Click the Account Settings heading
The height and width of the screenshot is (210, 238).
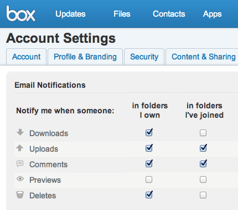point(61,38)
